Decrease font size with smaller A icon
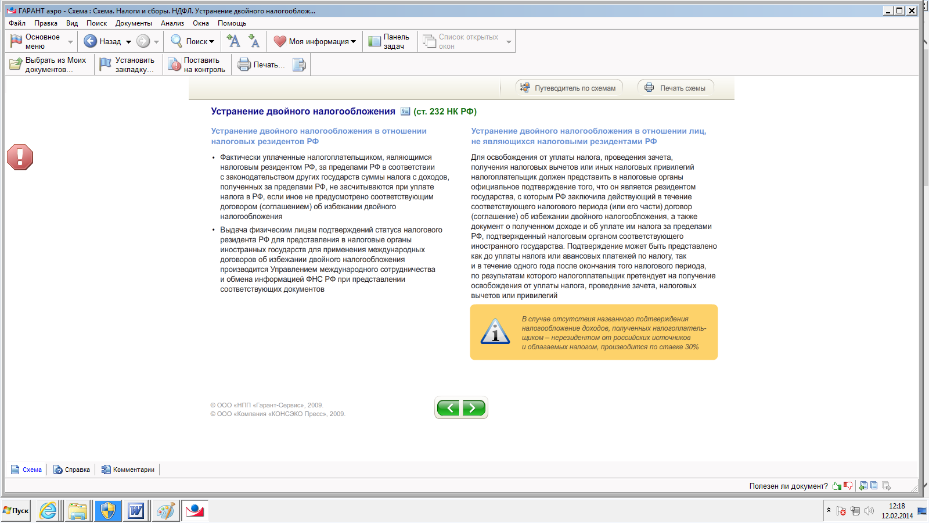Image resolution: width=929 pixels, height=523 pixels. click(x=254, y=41)
